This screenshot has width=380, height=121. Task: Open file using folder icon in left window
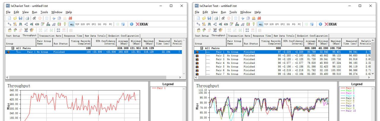point(15,18)
